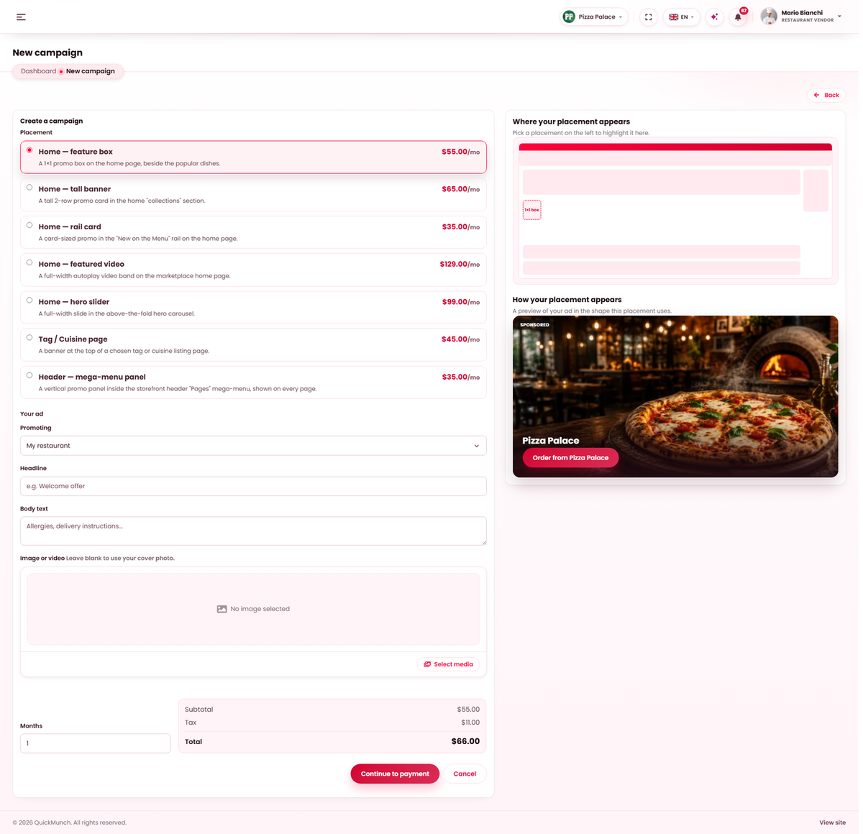Viewport: 863px width, 834px height.
Task: Select Home — hero slider placement
Action: click(x=253, y=307)
